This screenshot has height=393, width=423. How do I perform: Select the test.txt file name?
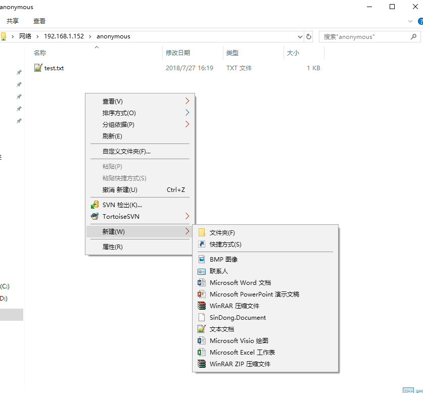point(54,68)
